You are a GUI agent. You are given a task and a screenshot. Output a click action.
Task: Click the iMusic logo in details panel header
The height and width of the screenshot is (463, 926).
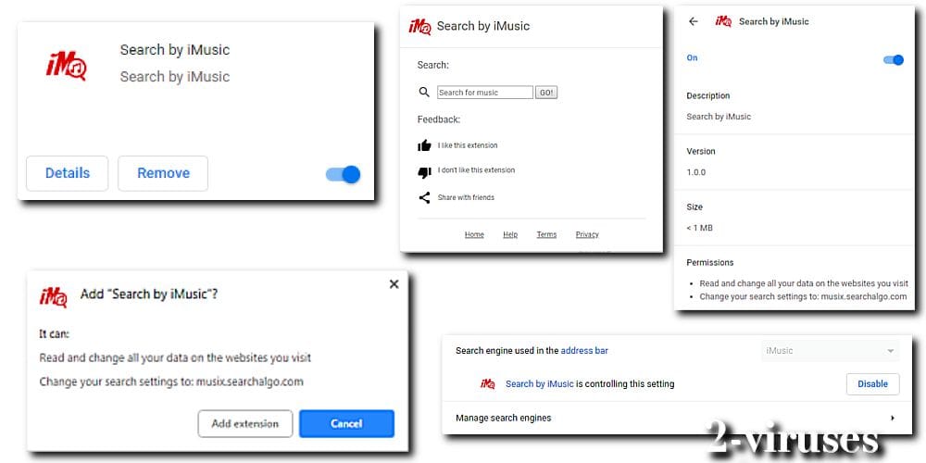[723, 21]
